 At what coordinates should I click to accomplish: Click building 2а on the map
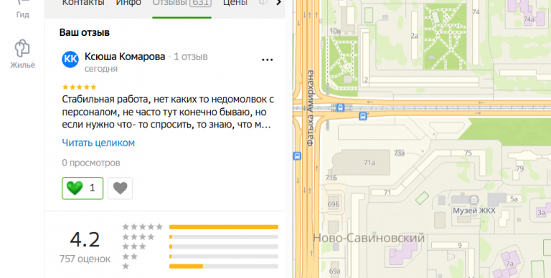pyautogui.click(x=415, y=35)
